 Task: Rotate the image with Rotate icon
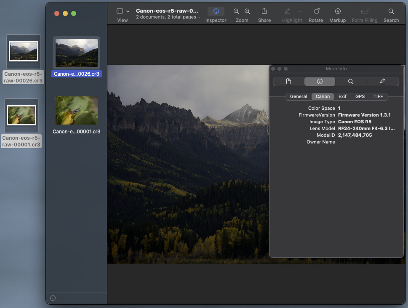click(316, 11)
